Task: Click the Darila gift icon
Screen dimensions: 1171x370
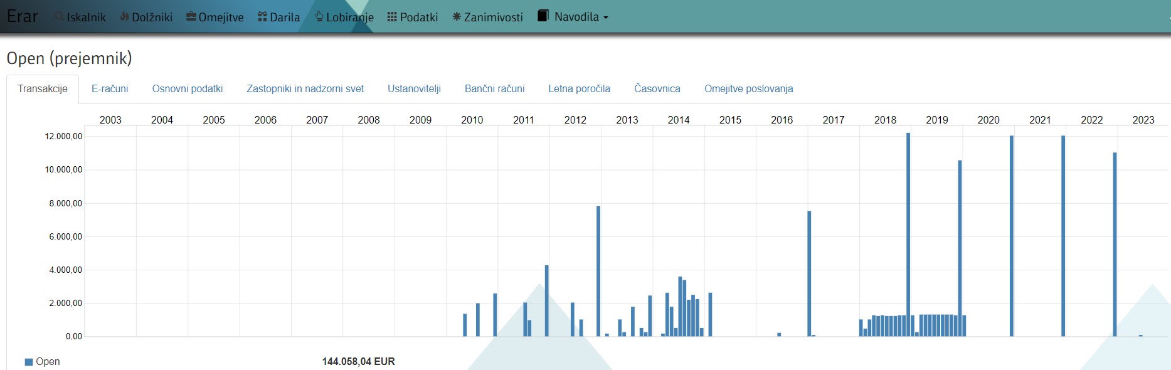Action: click(262, 17)
